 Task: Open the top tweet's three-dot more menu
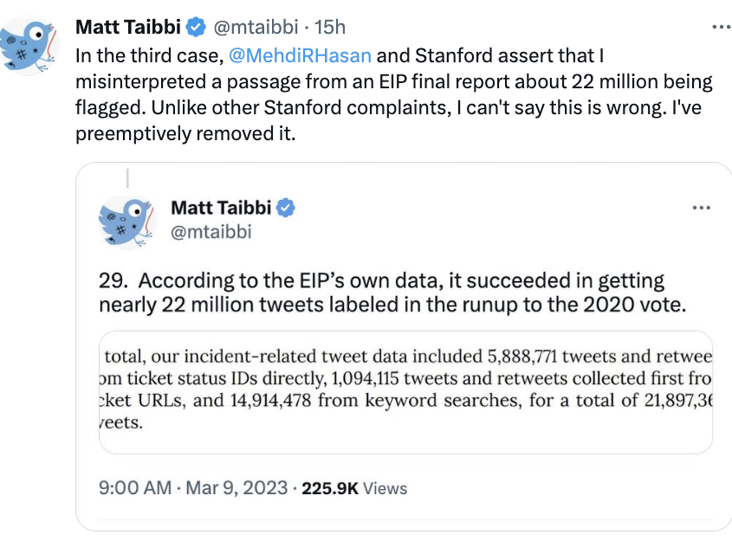[722, 28]
